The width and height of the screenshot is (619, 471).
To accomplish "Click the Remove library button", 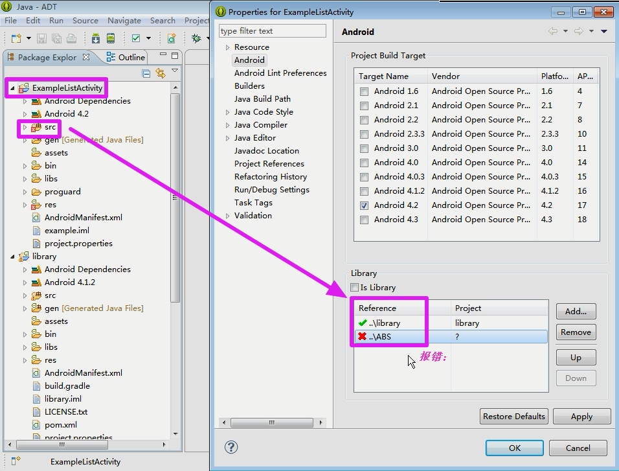I will click(576, 332).
